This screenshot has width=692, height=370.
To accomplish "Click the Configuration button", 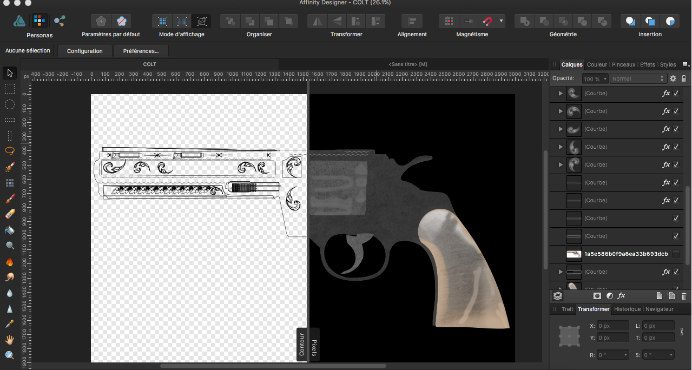I will pyautogui.click(x=84, y=51).
